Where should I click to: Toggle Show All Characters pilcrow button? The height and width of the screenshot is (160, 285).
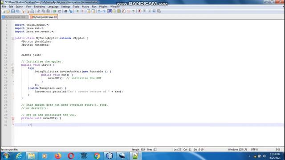(104, 11)
